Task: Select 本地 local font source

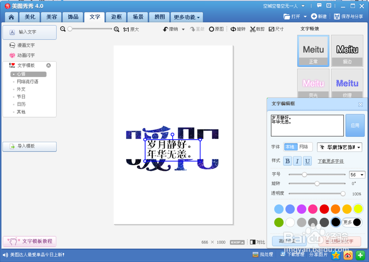Action: pyautogui.click(x=290, y=147)
